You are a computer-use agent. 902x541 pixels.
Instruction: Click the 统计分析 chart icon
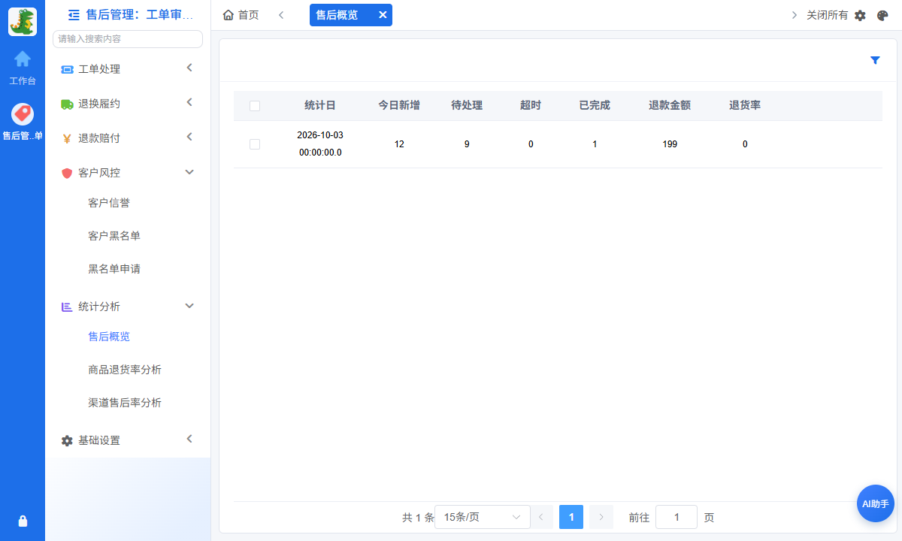(67, 307)
